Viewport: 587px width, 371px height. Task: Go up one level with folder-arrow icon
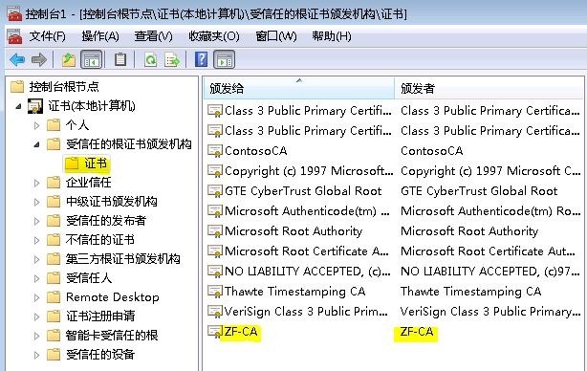(69, 59)
